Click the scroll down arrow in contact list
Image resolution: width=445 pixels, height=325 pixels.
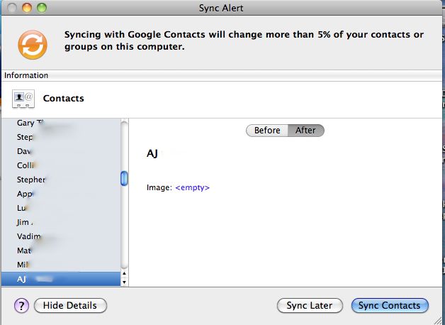125,282
